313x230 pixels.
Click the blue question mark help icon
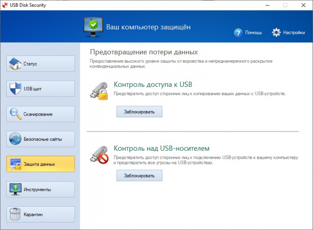(238, 33)
